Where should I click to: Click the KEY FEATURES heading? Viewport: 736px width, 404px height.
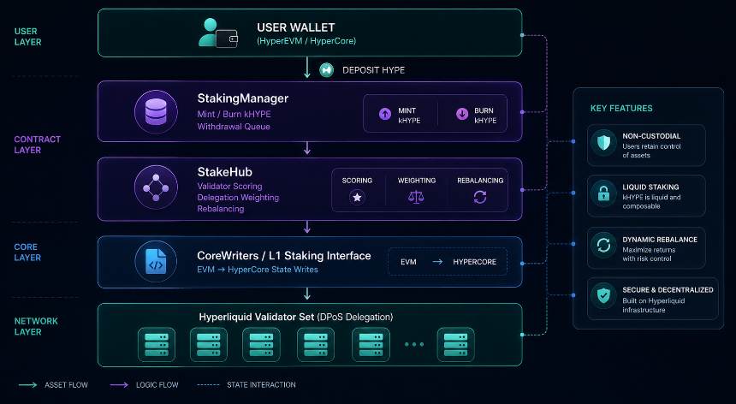coord(621,109)
